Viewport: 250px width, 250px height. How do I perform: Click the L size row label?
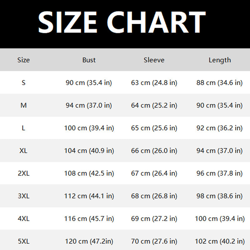click(x=23, y=128)
